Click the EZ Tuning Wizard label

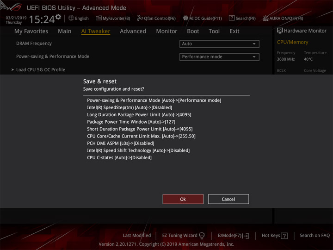point(179,235)
